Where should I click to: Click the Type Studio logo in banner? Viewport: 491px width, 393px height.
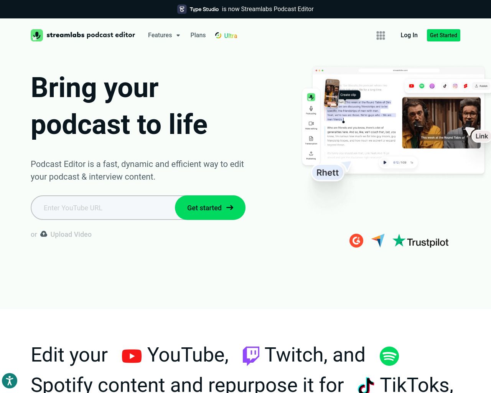(182, 9)
